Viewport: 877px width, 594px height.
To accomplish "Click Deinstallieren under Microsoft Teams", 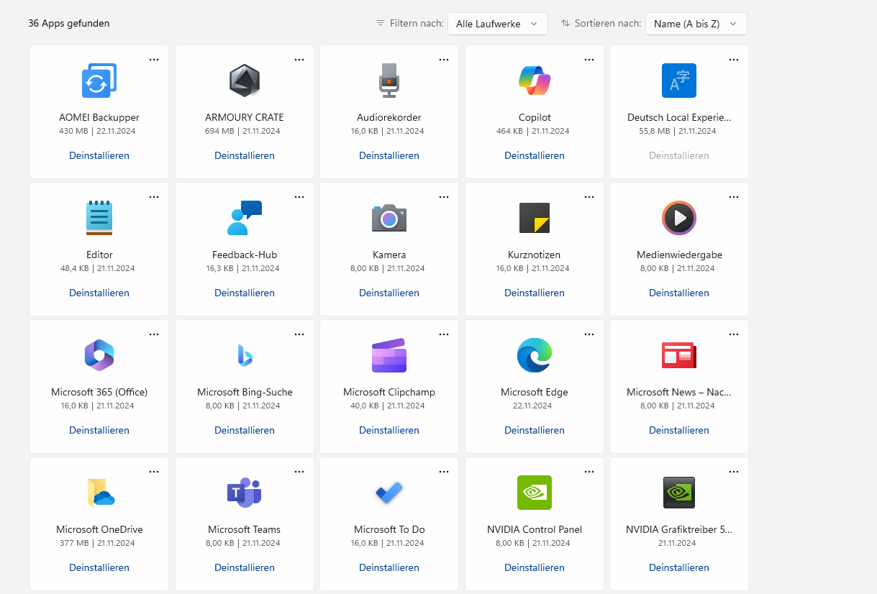I will coord(245,567).
